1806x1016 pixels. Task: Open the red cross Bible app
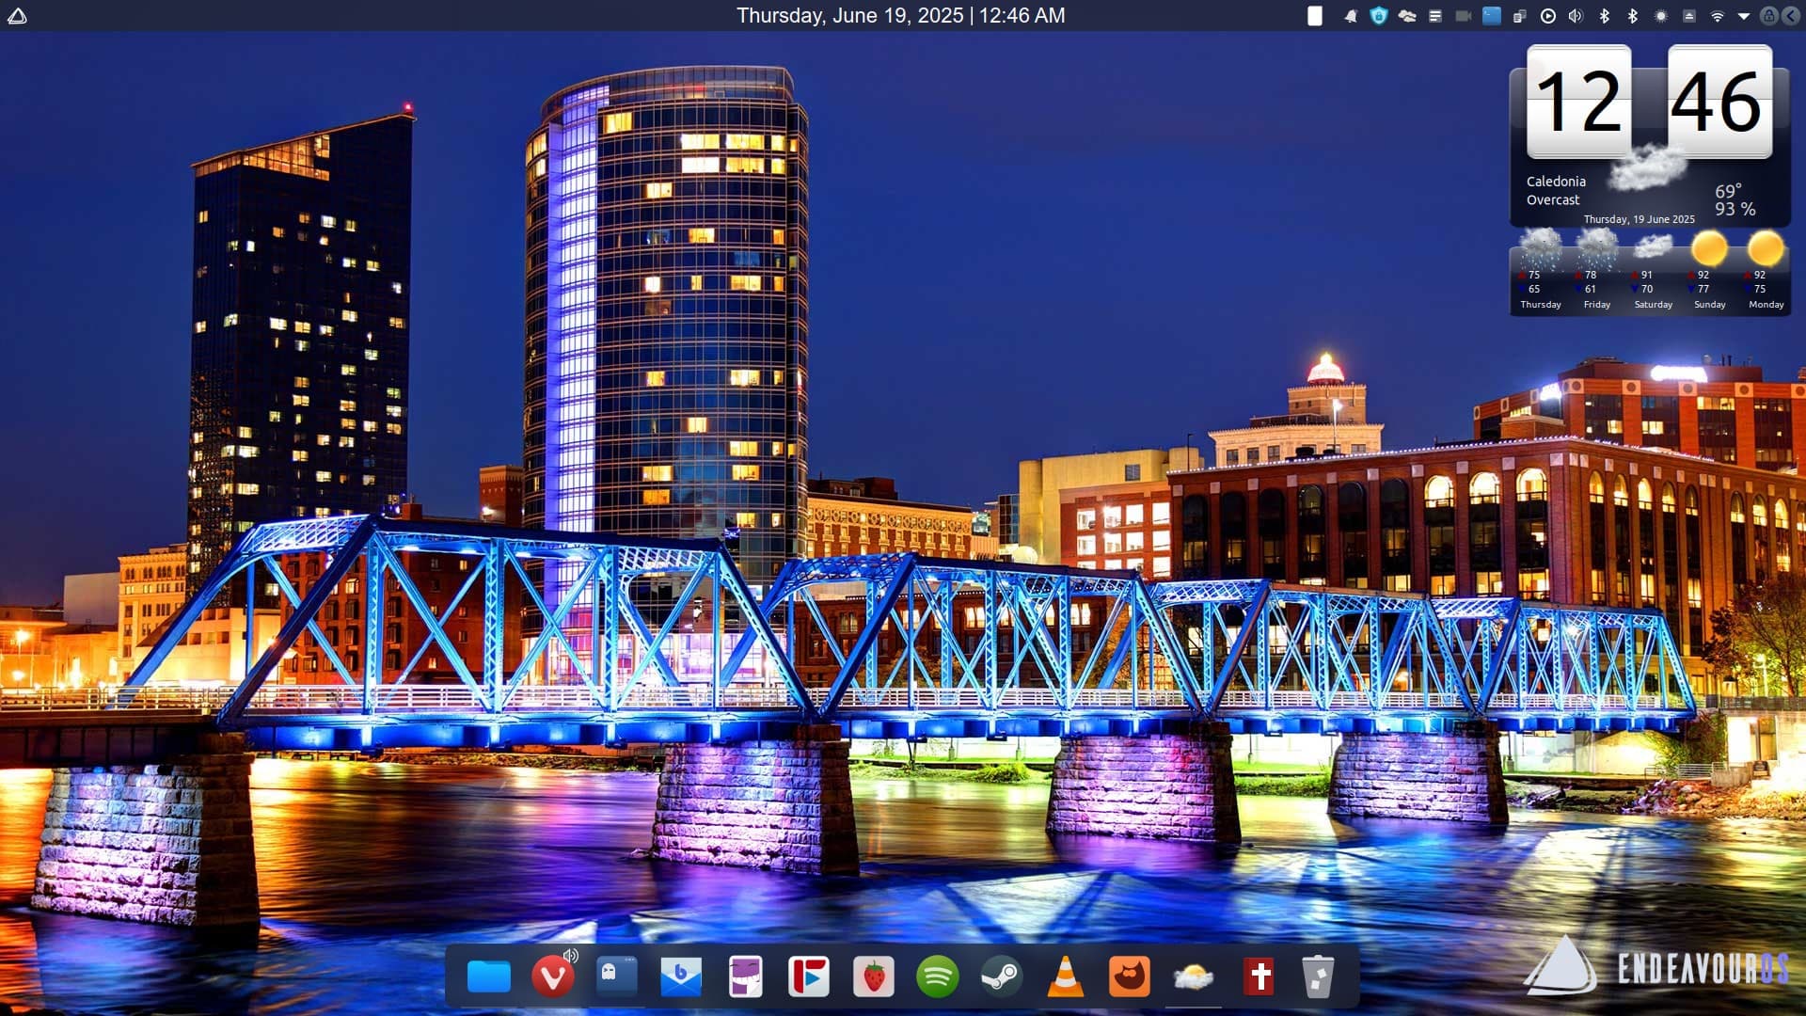[1259, 976]
